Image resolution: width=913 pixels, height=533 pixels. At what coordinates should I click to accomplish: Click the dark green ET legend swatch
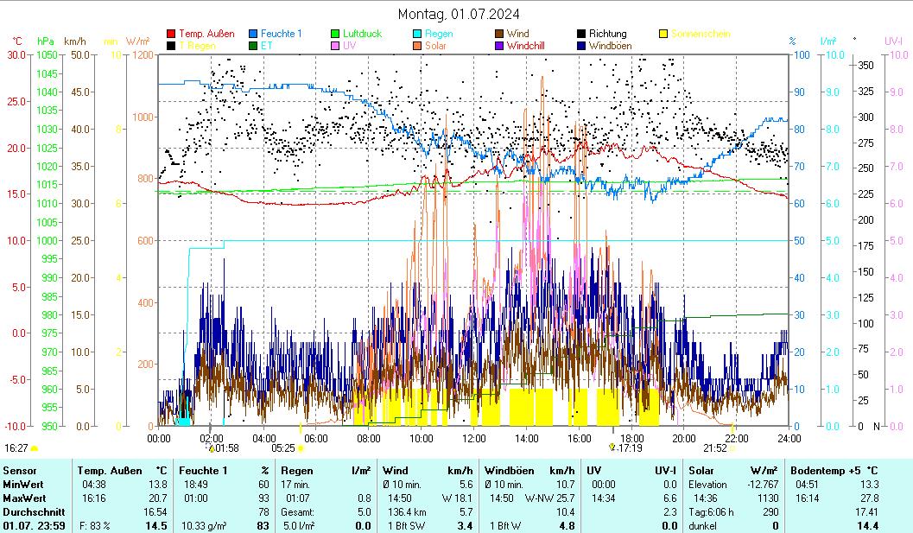(x=253, y=46)
